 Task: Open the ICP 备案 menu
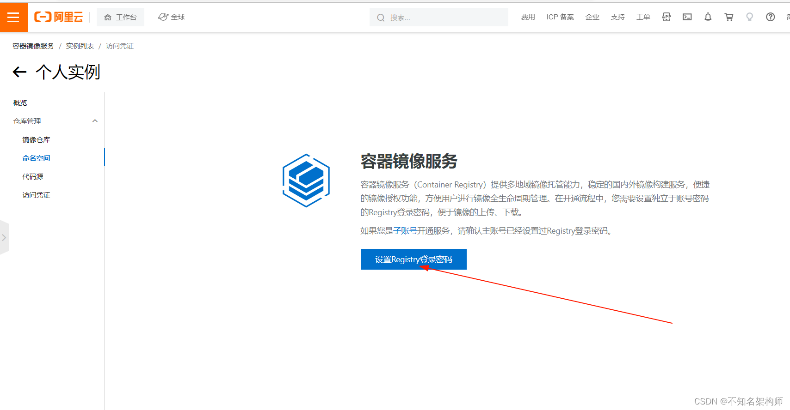click(x=560, y=17)
